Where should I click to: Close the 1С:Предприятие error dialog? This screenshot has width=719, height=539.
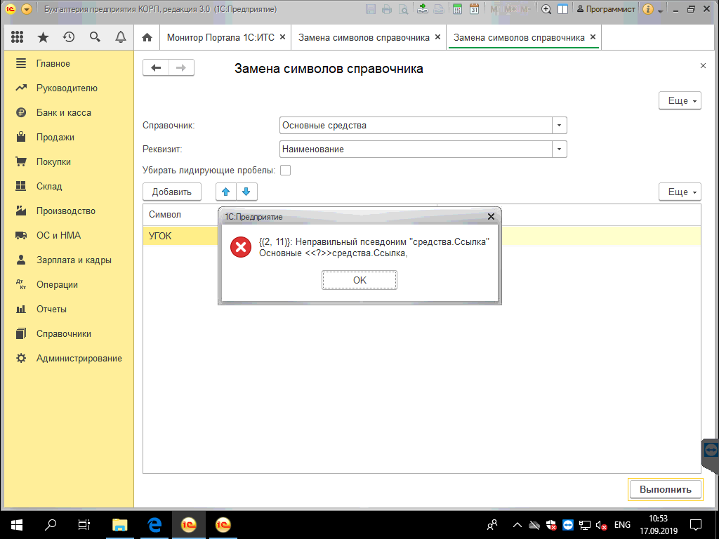coord(491,216)
